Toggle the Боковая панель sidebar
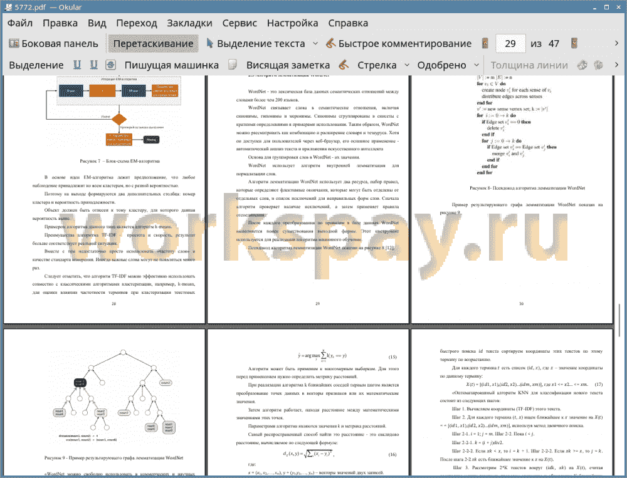The height and width of the screenshot is (478, 627). (53, 44)
